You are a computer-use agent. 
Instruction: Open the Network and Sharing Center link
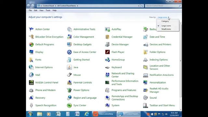pyautogui.click(x=123, y=75)
